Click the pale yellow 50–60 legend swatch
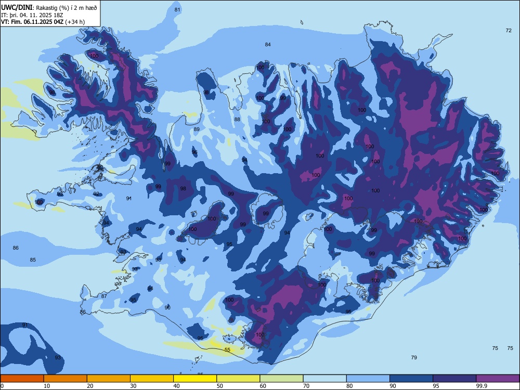Screen dimensions: 520x390 pyautogui.click(x=238, y=379)
